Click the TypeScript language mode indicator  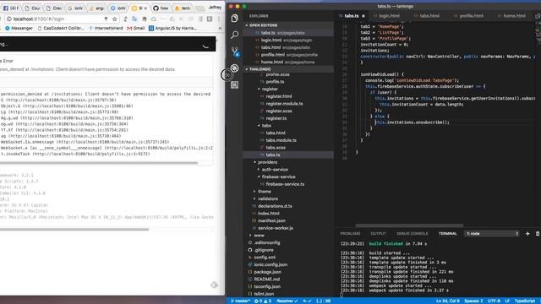coord(525,301)
